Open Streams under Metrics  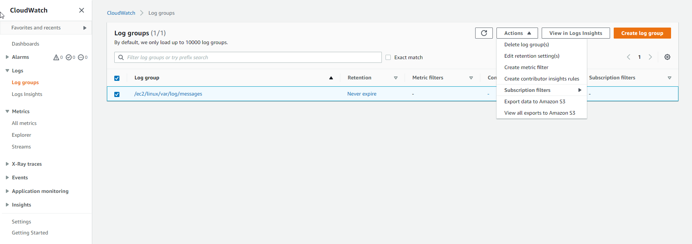click(21, 147)
